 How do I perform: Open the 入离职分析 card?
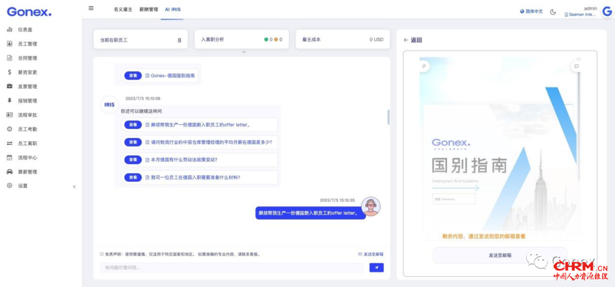[241, 40]
